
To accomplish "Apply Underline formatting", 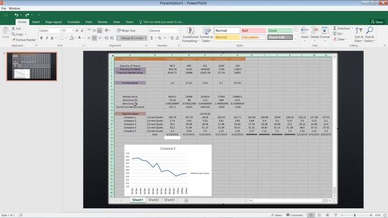I will tap(52, 38).
